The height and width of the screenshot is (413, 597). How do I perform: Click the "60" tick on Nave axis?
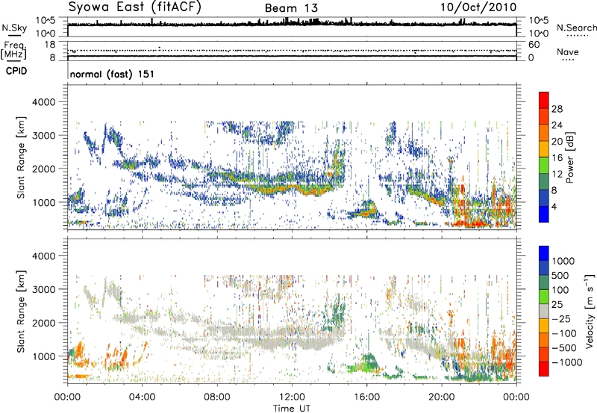click(534, 45)
